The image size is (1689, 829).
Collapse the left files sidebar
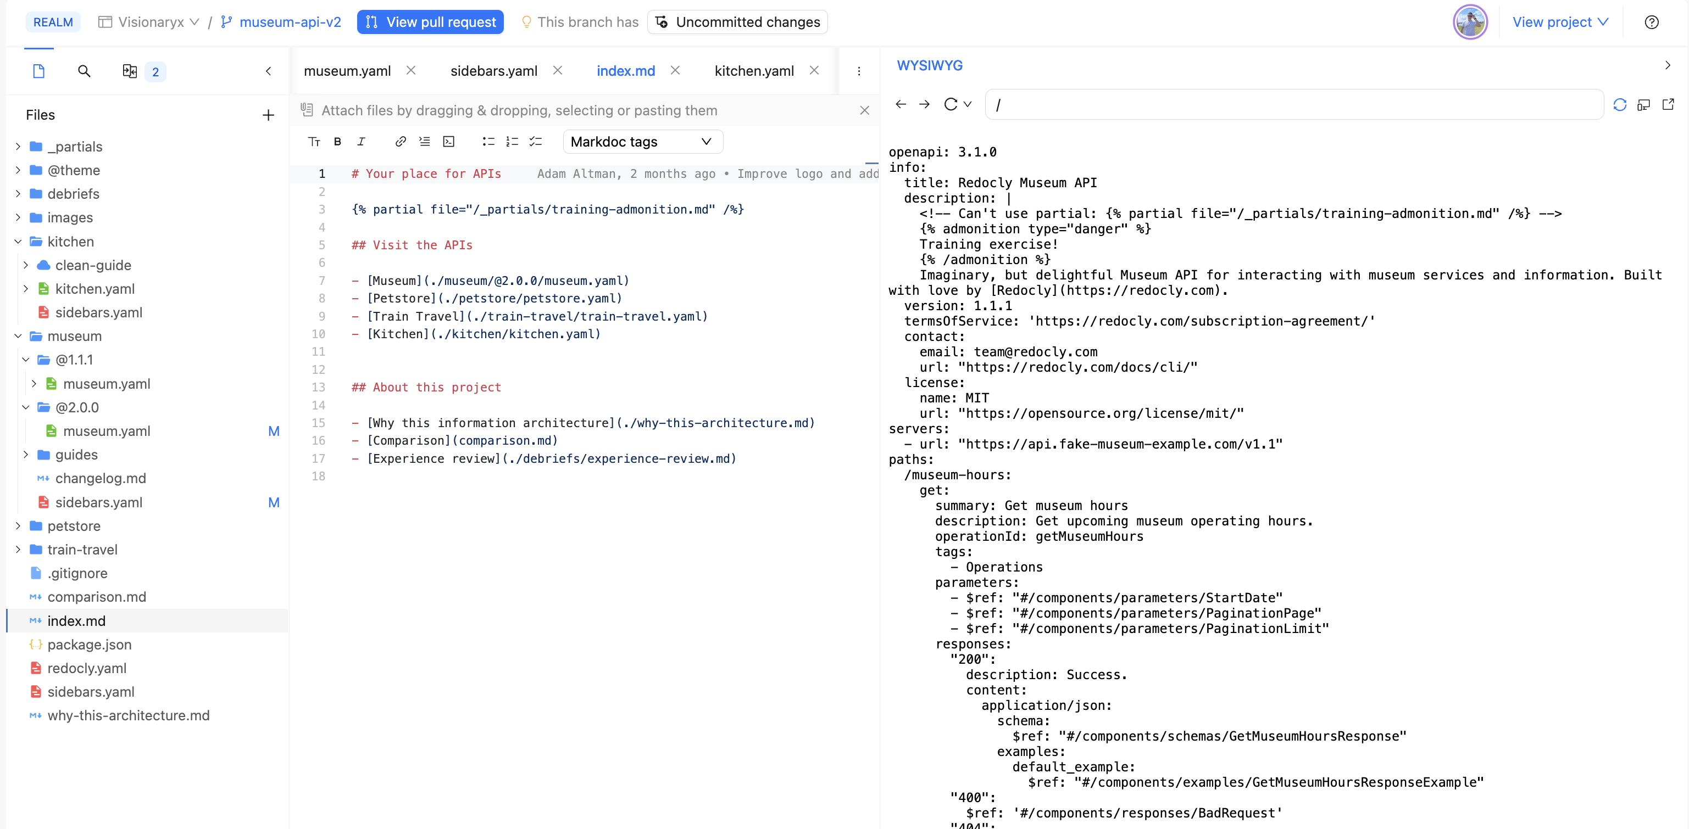268,71
